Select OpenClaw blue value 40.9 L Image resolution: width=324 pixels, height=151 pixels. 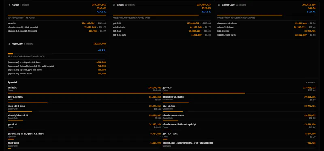coord(102,51)
